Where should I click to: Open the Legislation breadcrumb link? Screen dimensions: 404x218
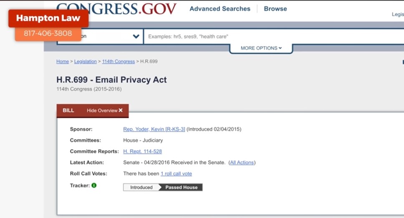coord(85,61)
